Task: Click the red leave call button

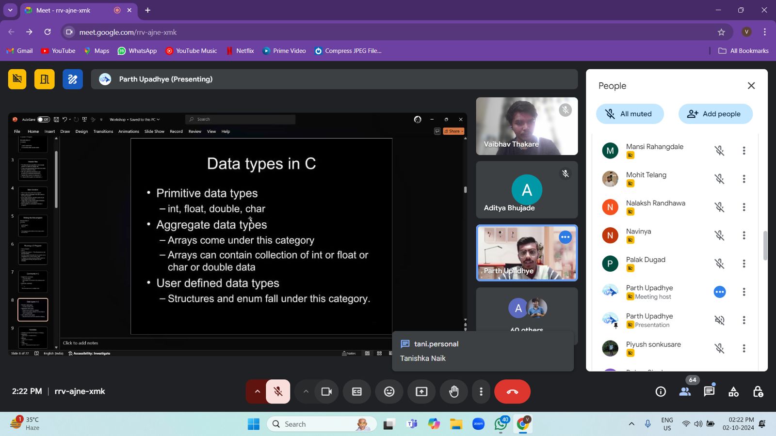Action: pos(512,391)
